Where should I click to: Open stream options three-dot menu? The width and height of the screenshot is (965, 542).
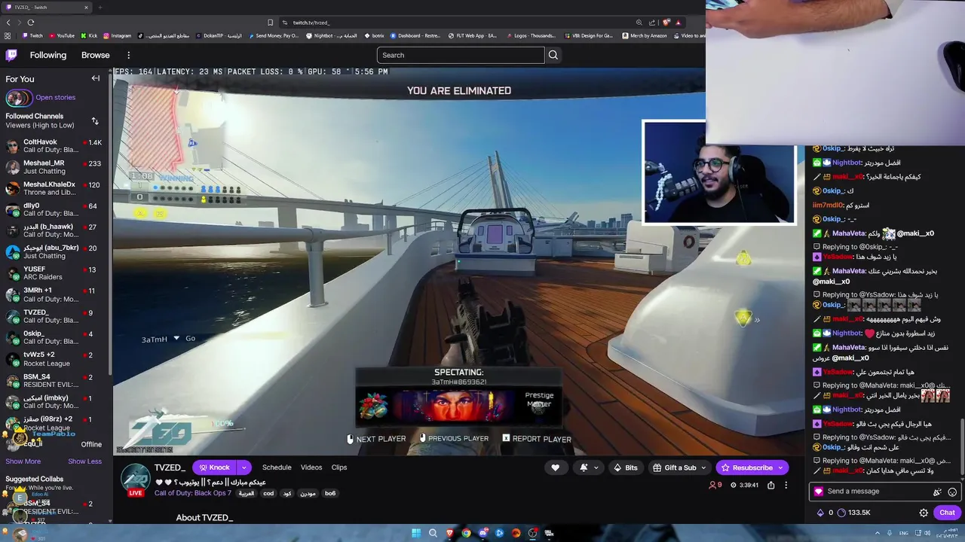coord(786,486)
